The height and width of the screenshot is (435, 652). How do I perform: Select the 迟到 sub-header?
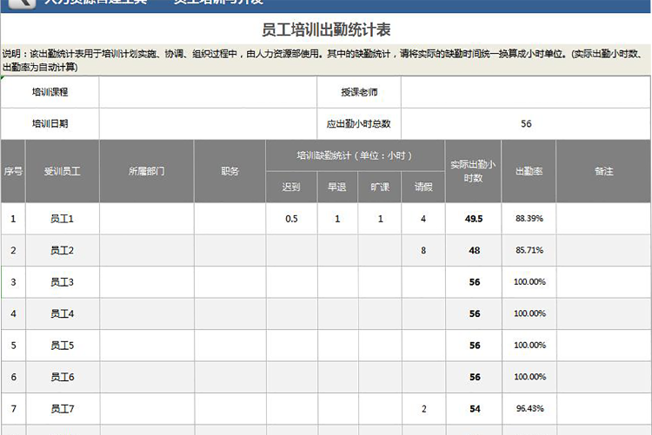click(x=291, y=187)
